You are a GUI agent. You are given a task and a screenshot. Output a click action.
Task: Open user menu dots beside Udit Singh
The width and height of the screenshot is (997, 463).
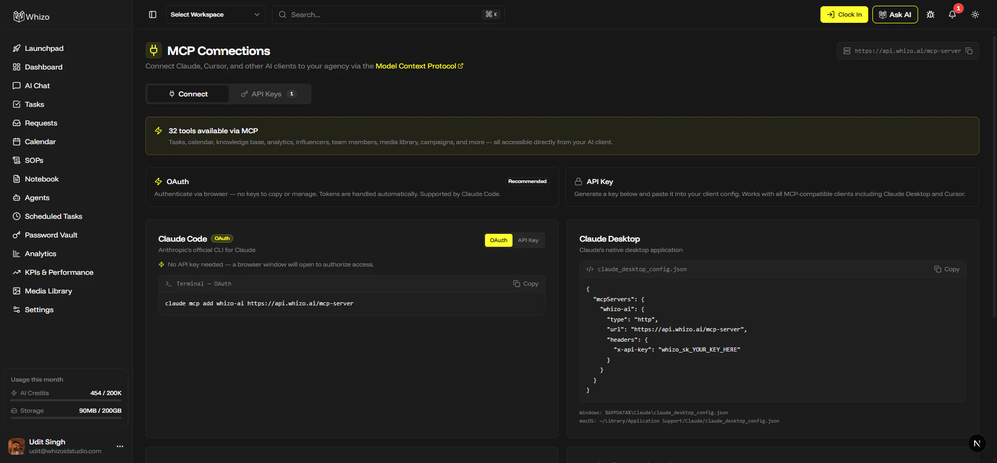coord(120,446)
